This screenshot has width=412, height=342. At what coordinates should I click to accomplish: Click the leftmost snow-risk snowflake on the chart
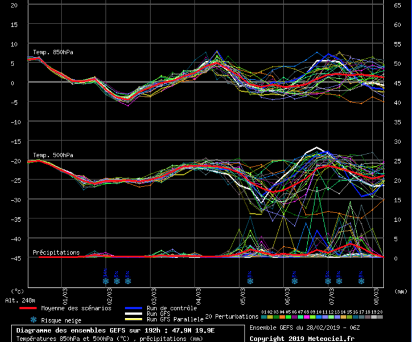pos(106,280)
